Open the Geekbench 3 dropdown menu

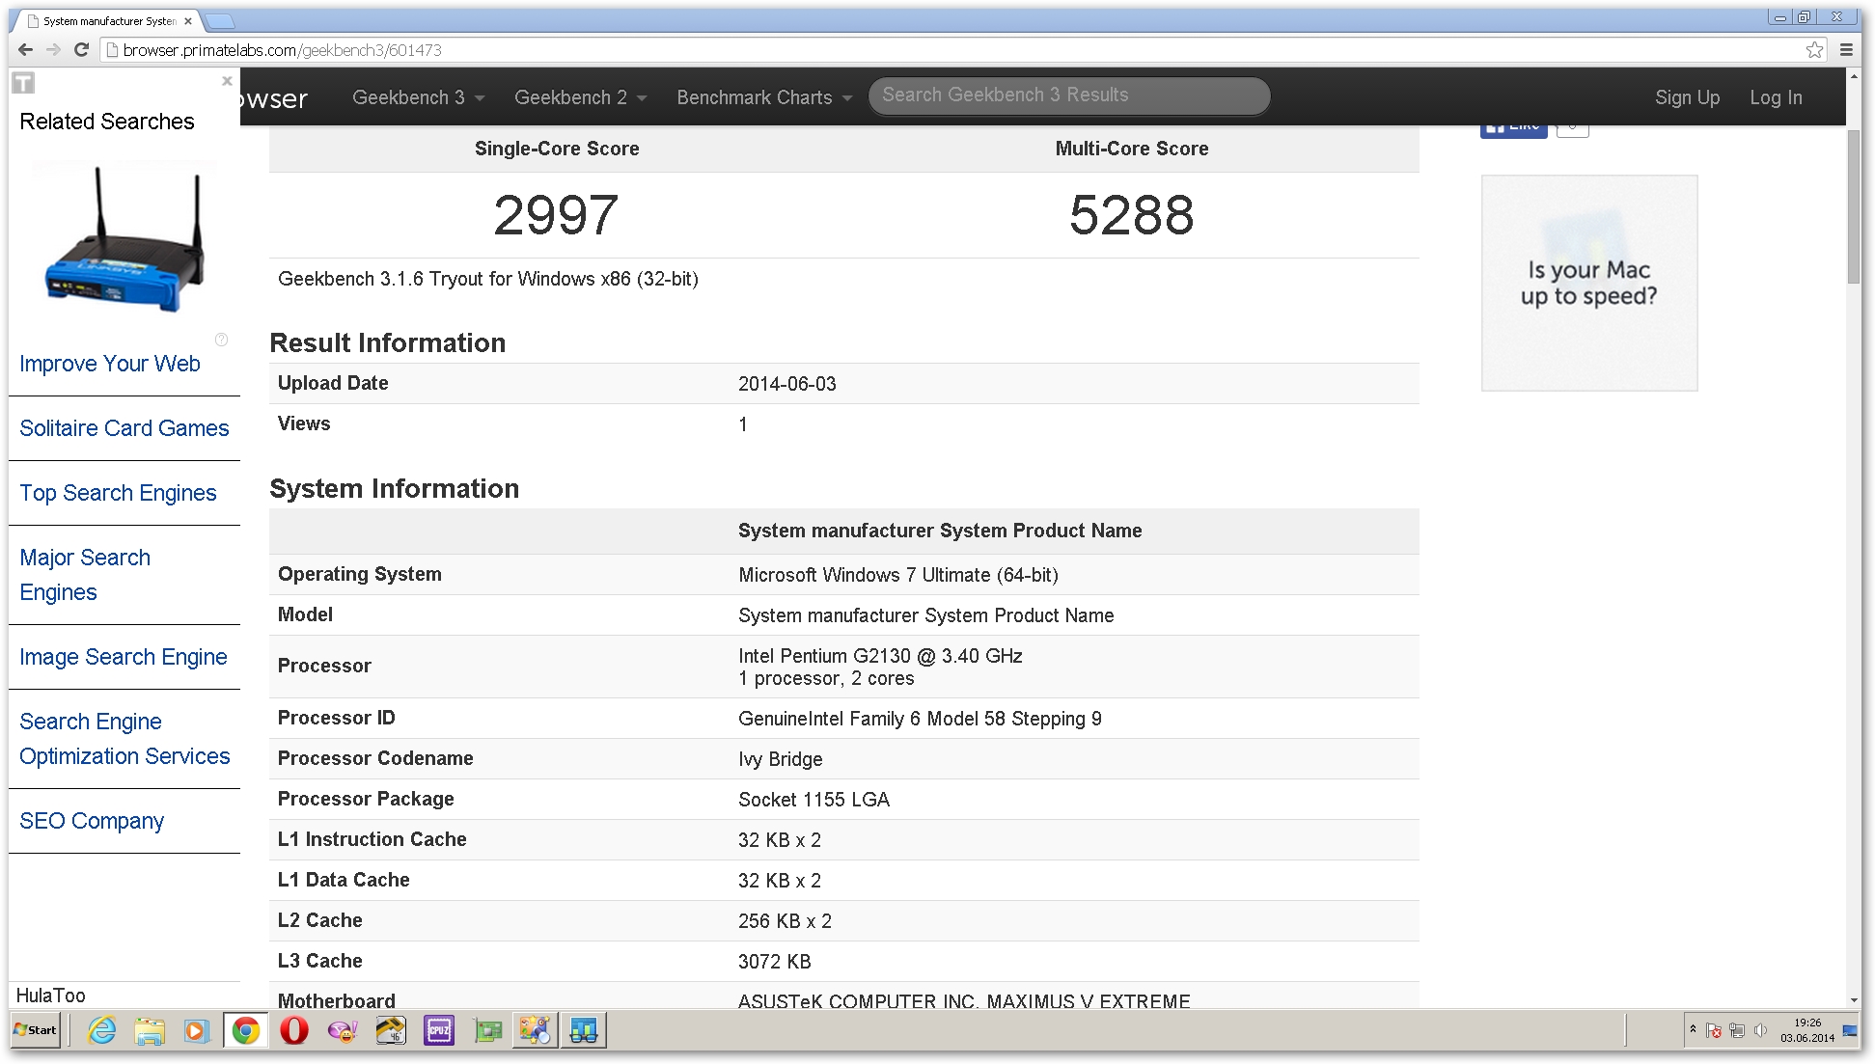tap(418, 97)
